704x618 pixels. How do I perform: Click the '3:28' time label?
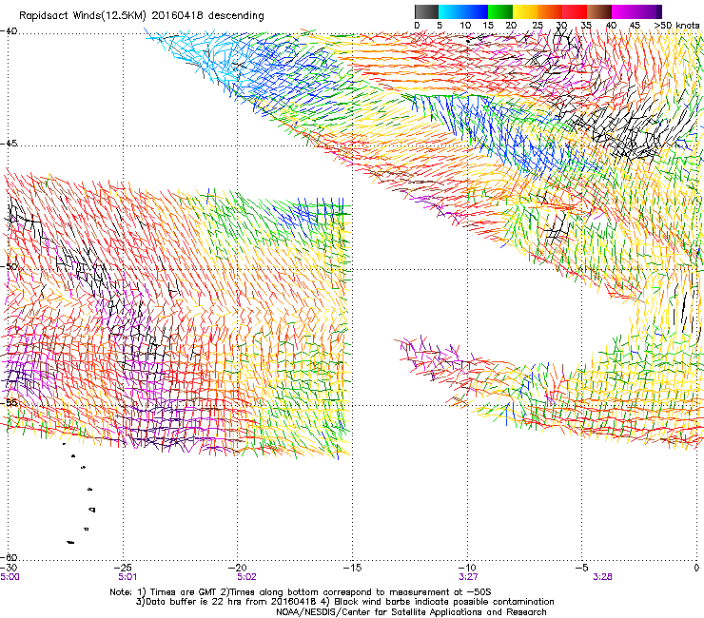click(x=602, y=577)
